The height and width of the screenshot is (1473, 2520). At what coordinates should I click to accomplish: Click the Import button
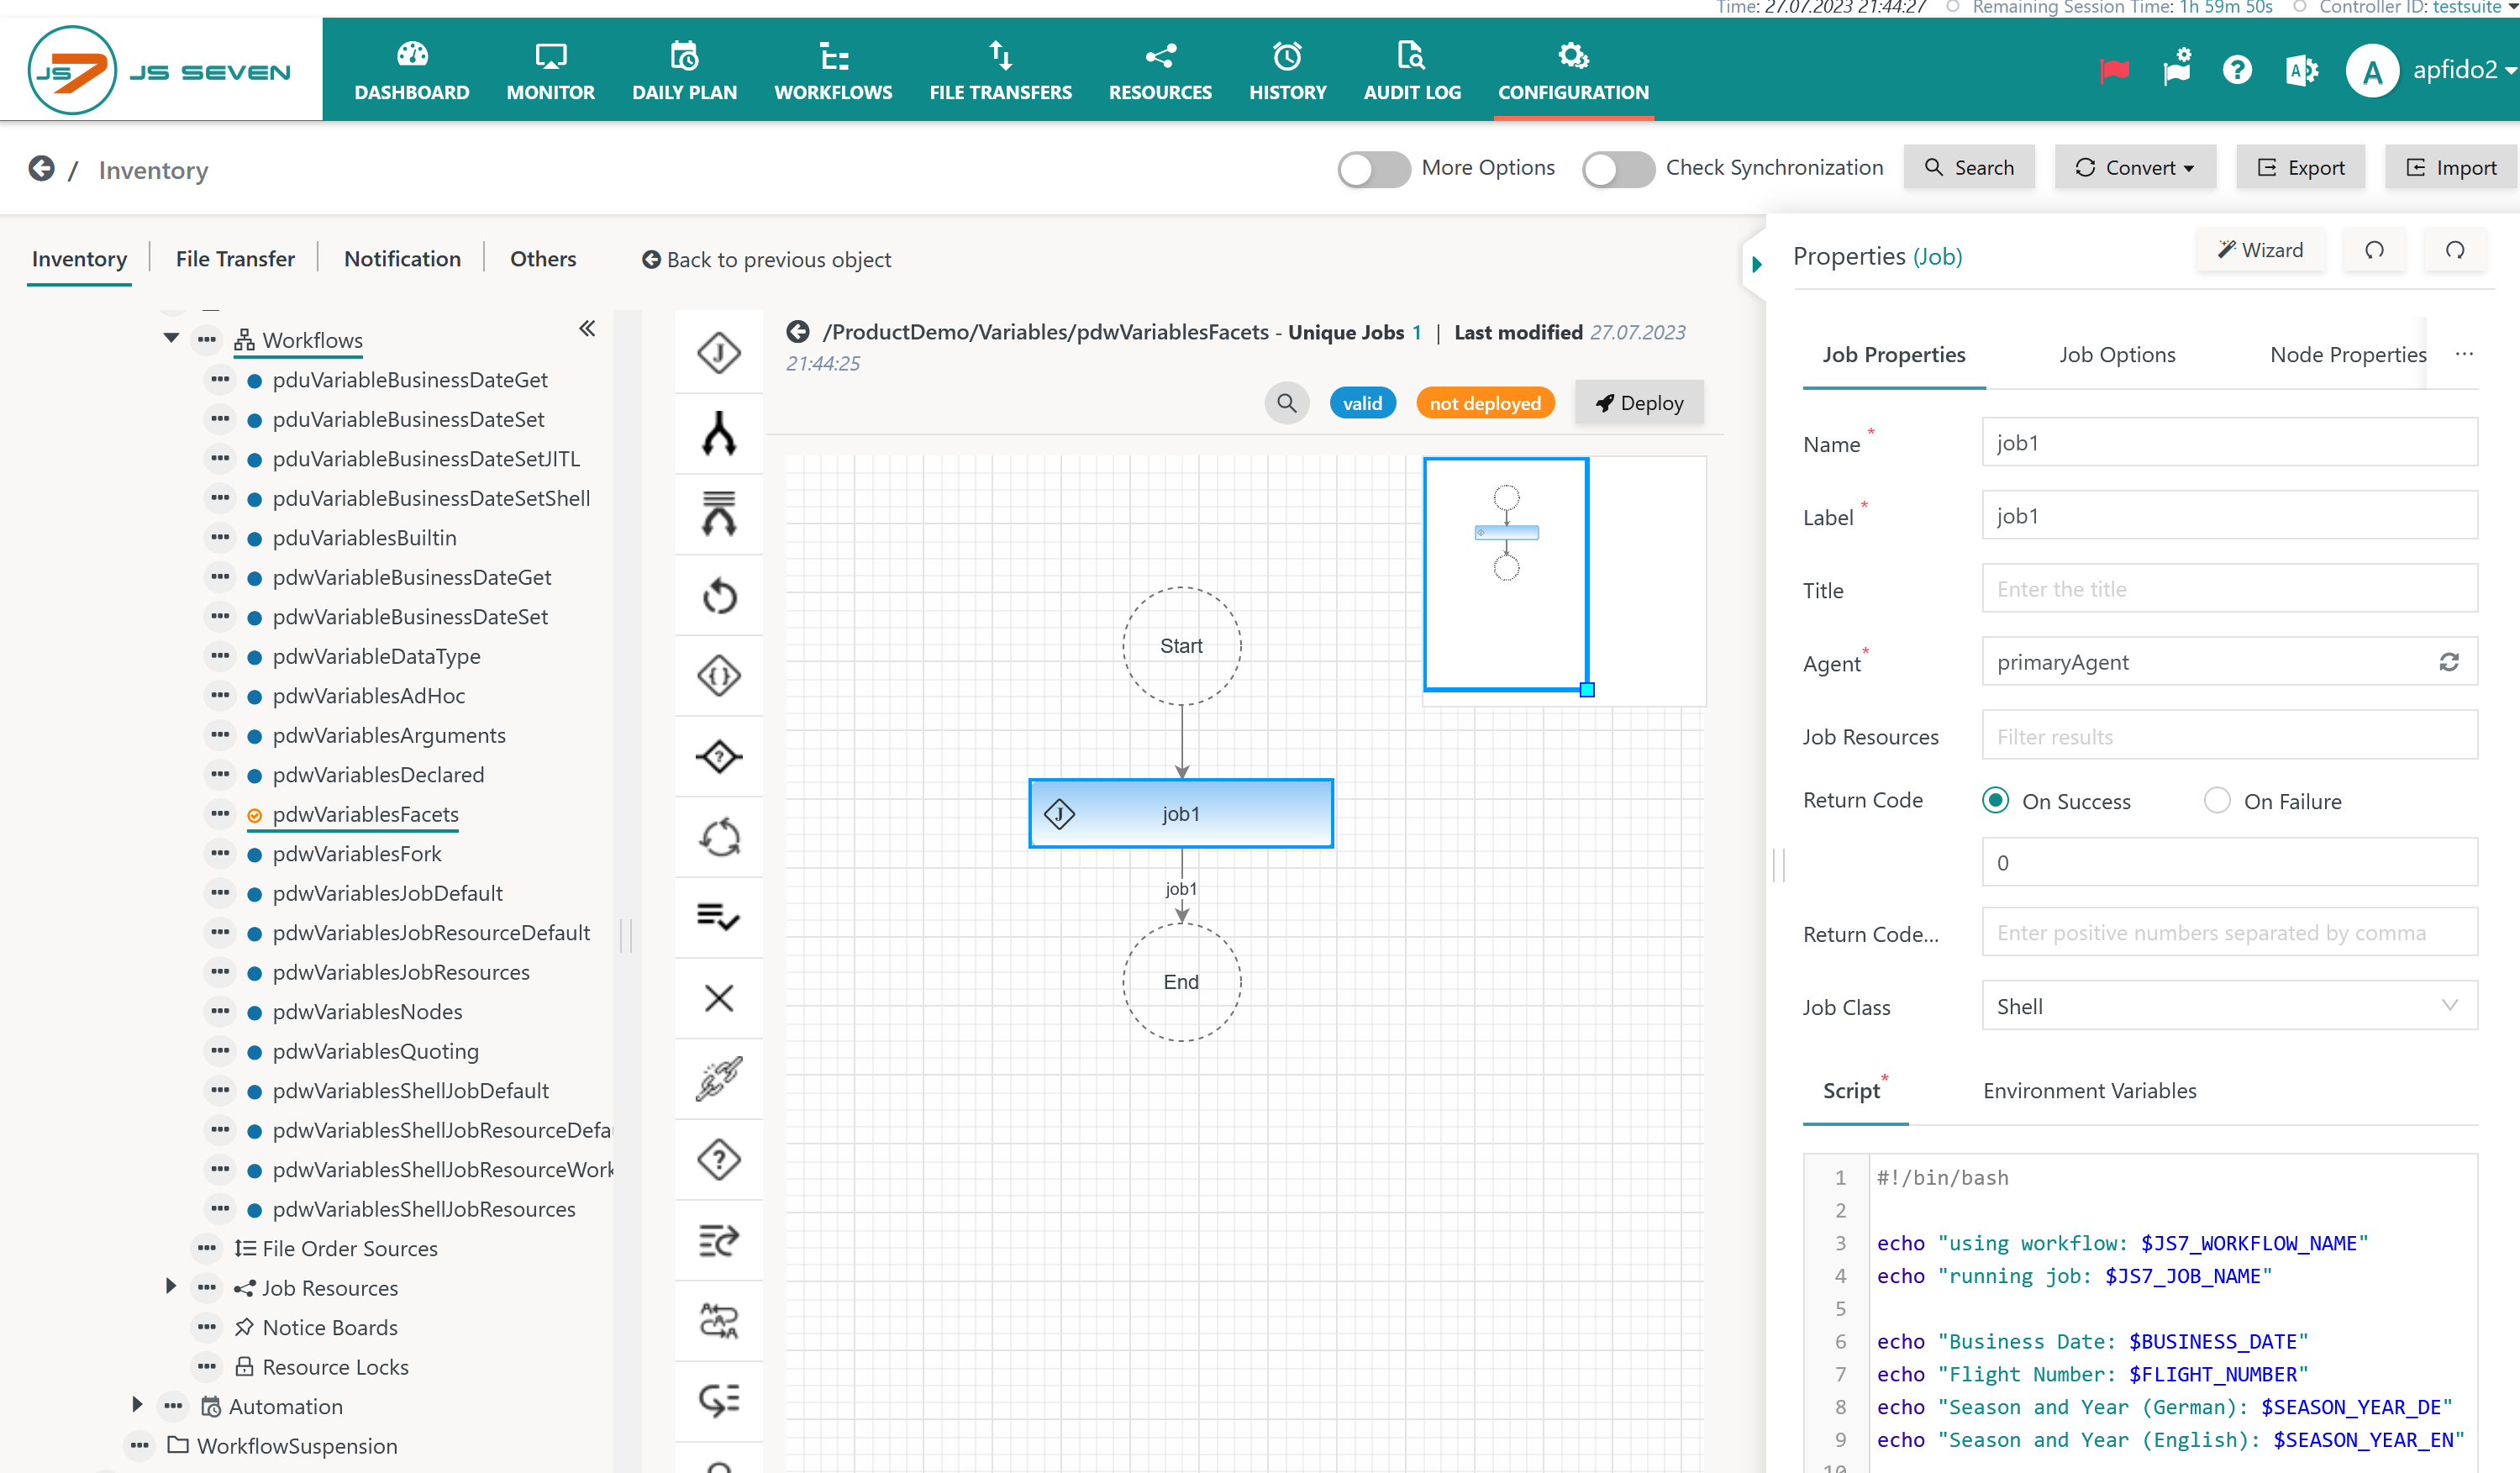(x=2450, y=167)
